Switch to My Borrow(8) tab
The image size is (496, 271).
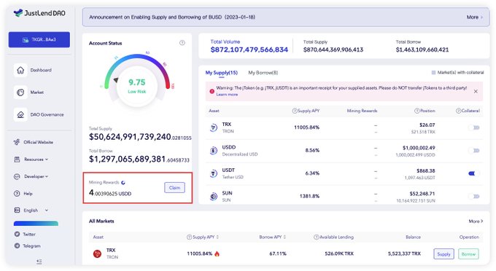263,73
